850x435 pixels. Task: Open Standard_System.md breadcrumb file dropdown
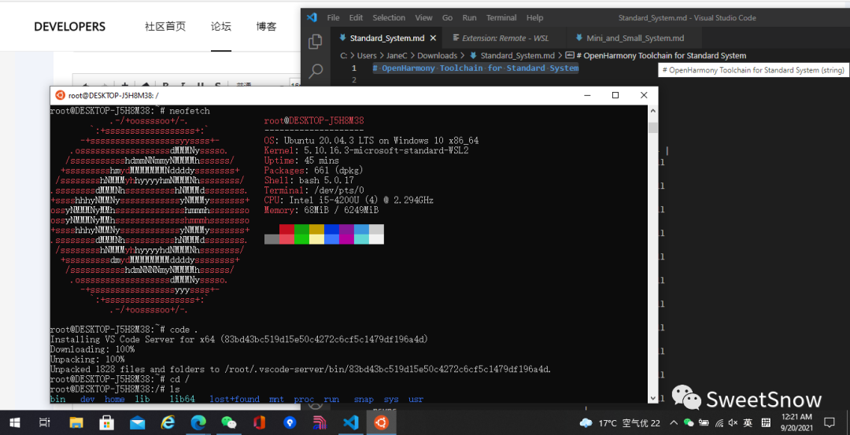(512, 55)
